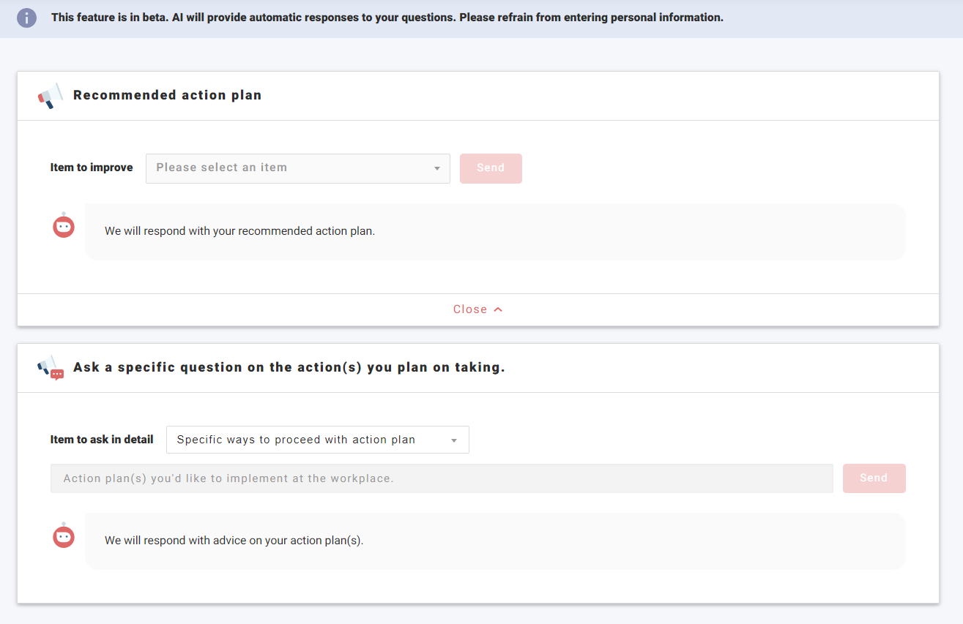Open 'Specific ways to proceed with action plan' dropdown
The height and width of the screenshot is (624, 963).
(317, 440)
